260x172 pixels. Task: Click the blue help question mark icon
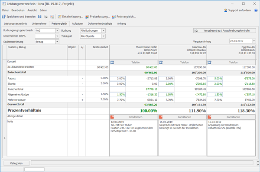tap(256, 10)
